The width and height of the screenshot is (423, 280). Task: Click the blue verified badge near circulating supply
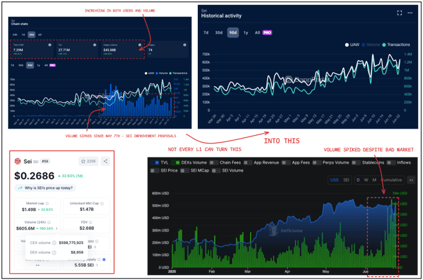coord(104,259)
